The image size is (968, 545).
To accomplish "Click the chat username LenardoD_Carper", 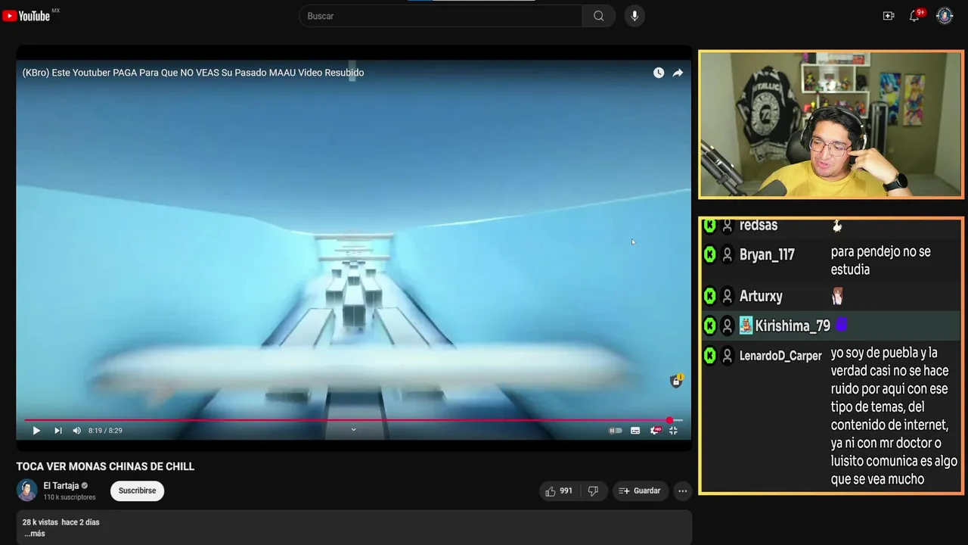I will (780, 356).
